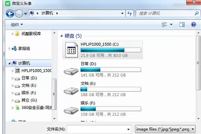Screen dimensions: 201x134
Task: Expand the 家庭组 tree node
Action: (x=9, y=49)
